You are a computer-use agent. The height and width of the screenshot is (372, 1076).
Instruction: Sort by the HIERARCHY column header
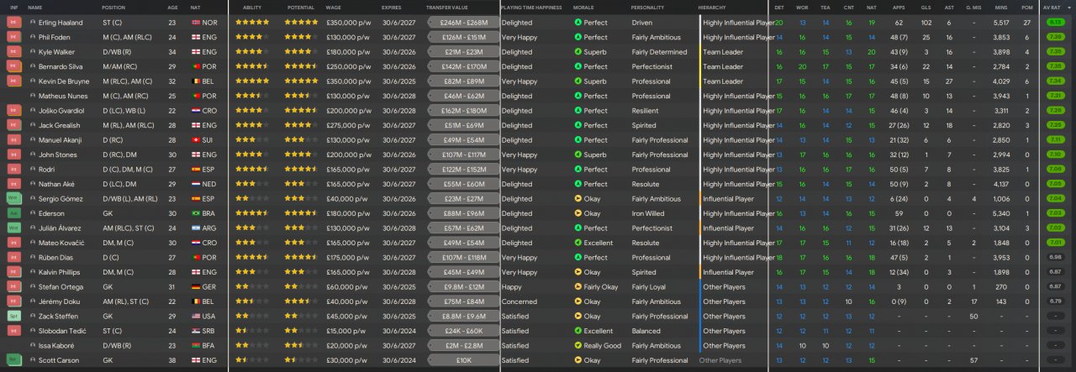click(713, 7)
